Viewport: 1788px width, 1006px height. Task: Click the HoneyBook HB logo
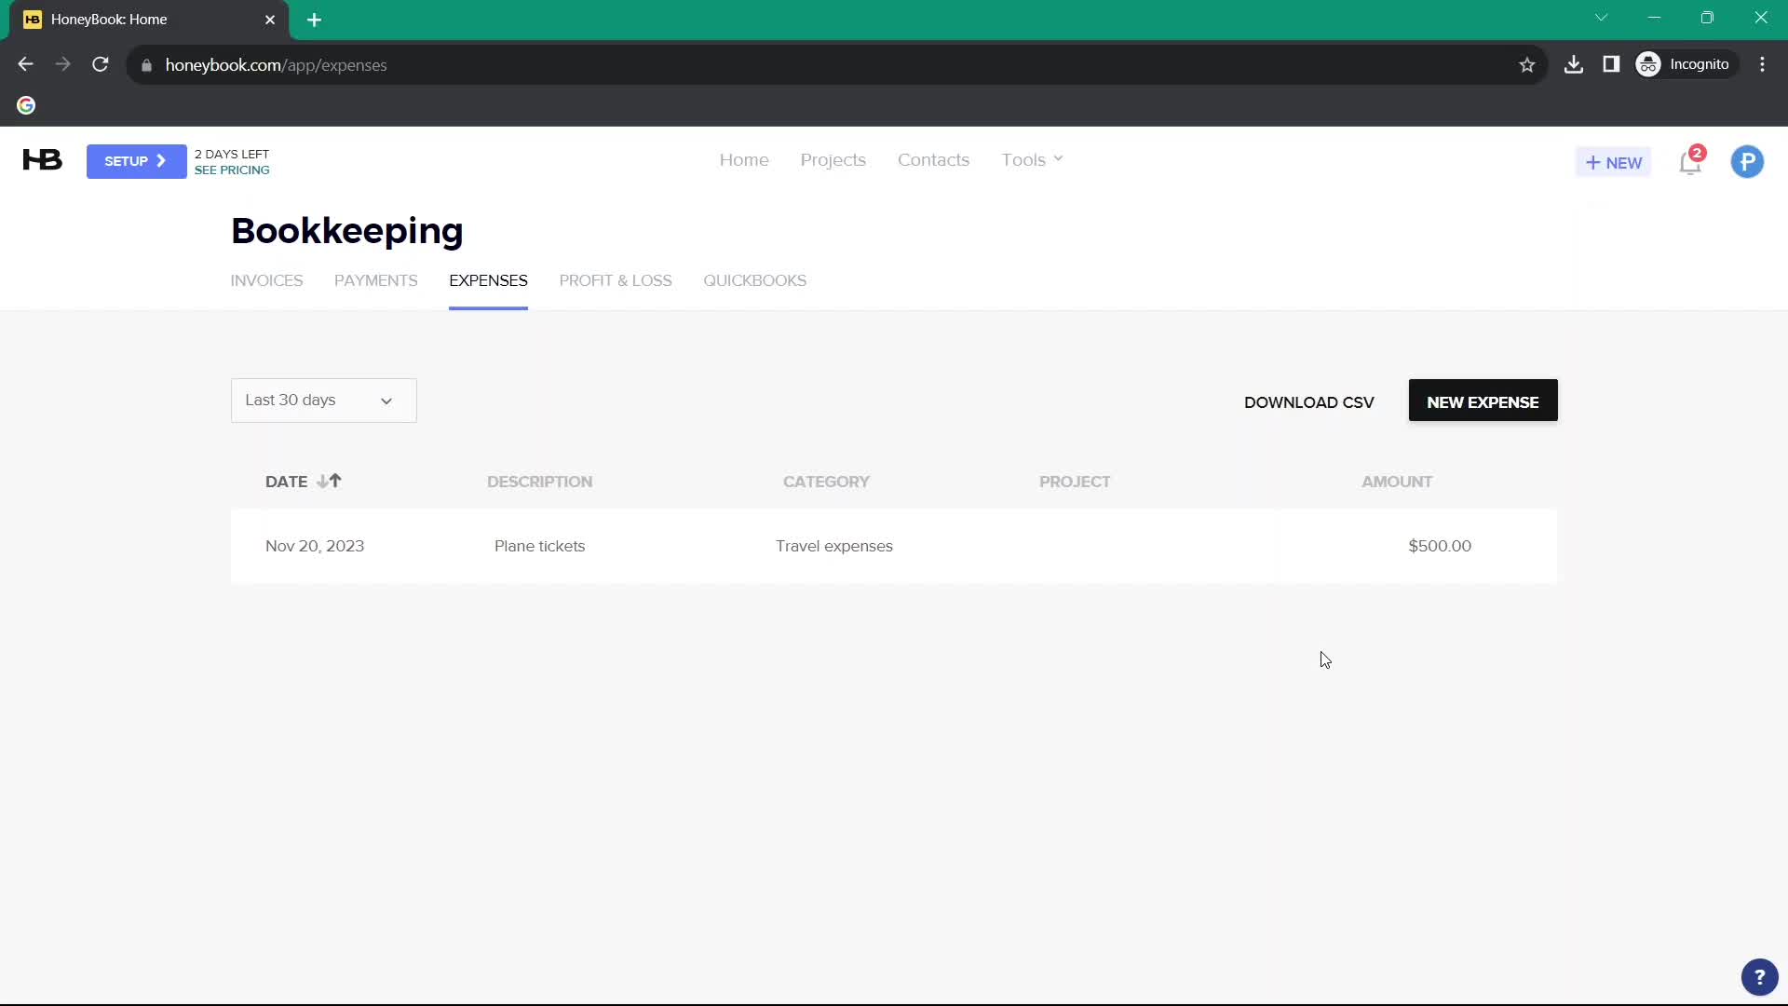42,160
